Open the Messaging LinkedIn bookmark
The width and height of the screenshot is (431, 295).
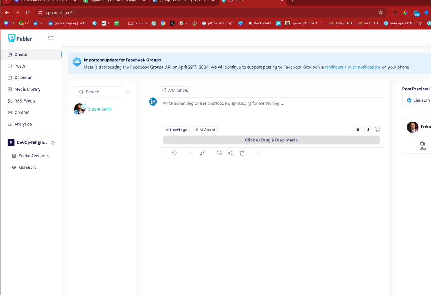(x=67, y=23)
